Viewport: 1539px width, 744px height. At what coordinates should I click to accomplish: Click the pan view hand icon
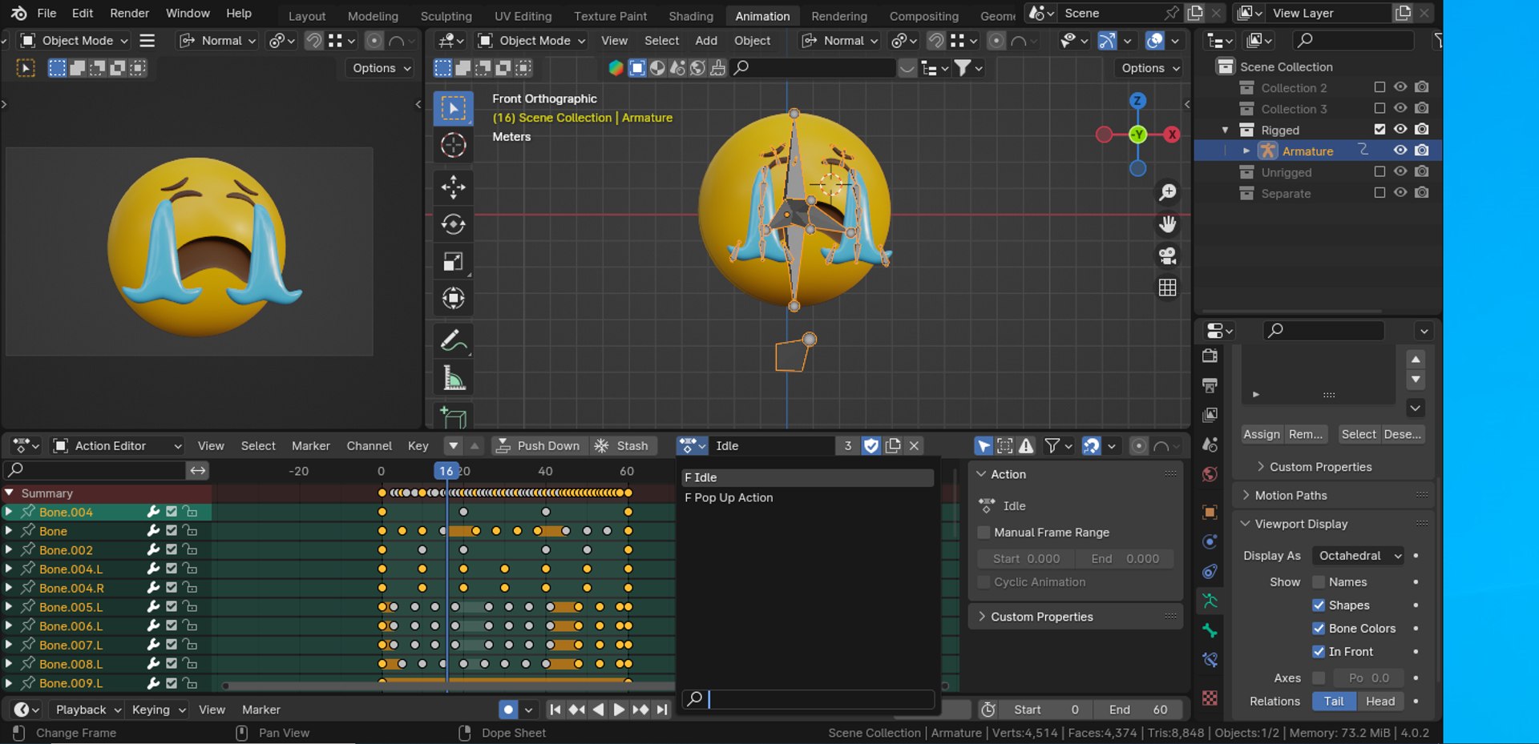pos(1168,224)
